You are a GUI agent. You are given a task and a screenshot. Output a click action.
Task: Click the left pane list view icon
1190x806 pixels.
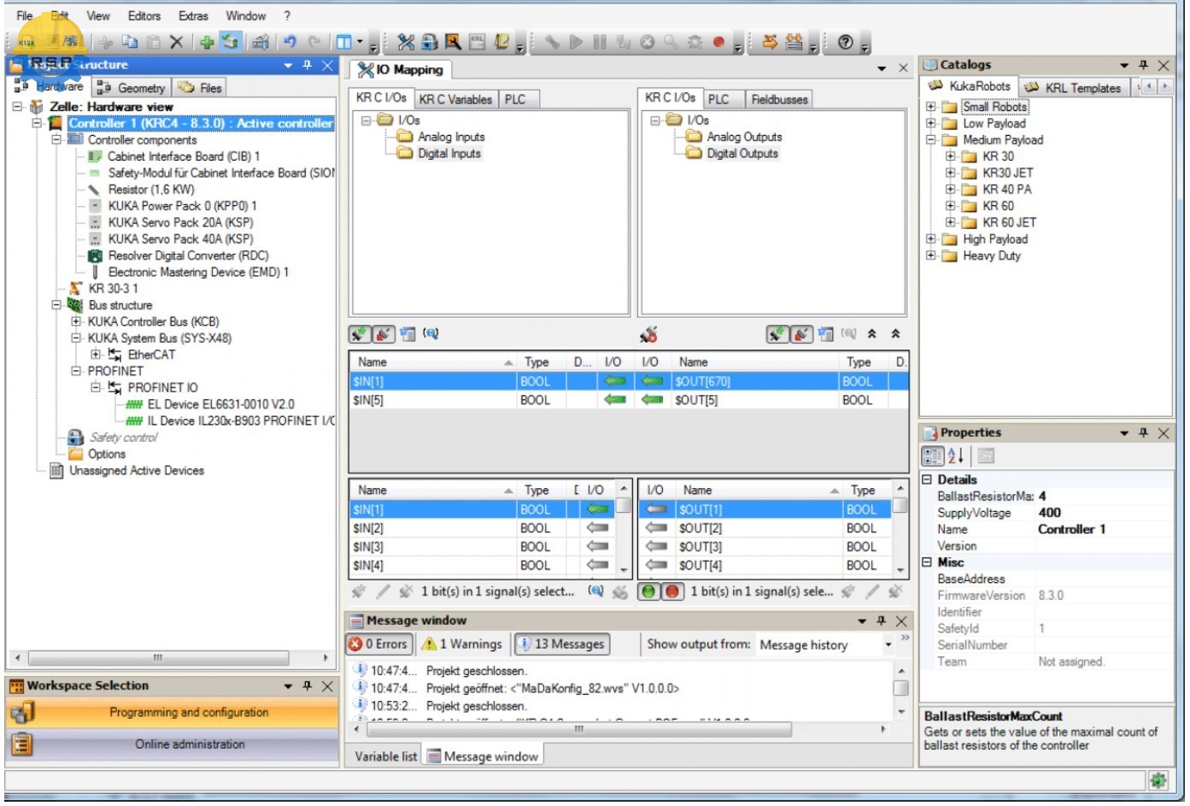407,334
